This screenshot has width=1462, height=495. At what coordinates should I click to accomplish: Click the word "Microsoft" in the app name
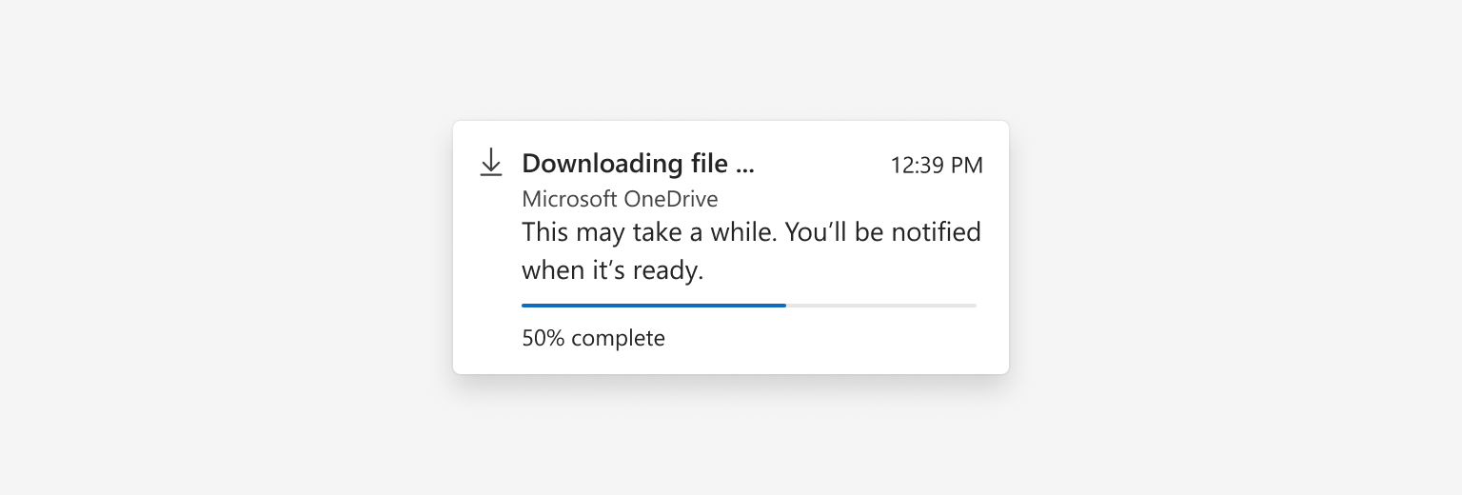[x=570, y=199]
